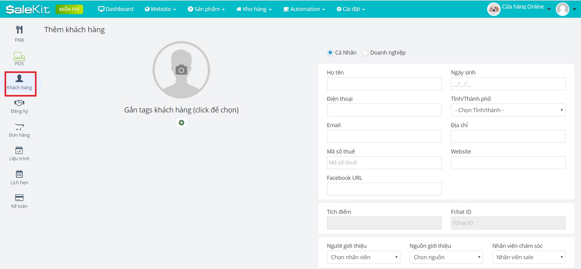
Task: Click the Họ tên input field
Action: point(384,84)
